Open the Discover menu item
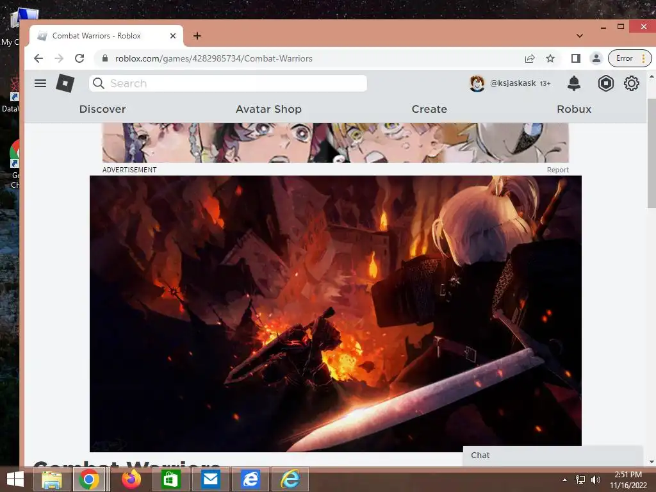656x492 pixels. click(x=102, y=109)
